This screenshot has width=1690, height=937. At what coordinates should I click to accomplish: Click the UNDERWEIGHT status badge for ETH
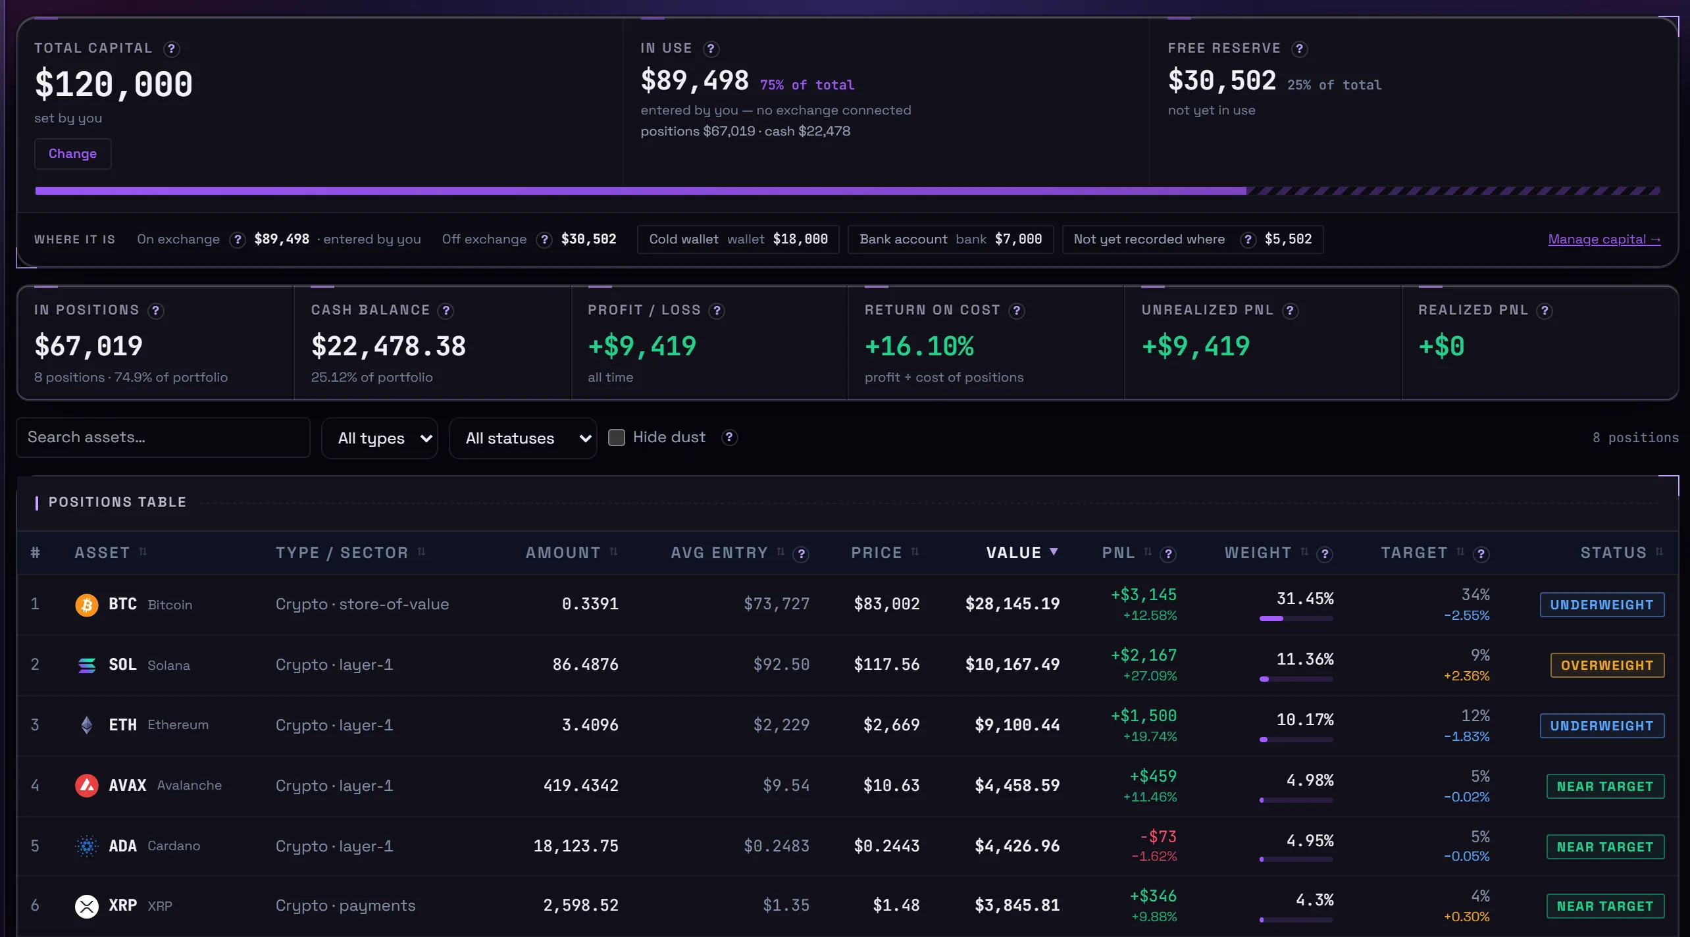pyautogui.click(x=1602, y=726)
